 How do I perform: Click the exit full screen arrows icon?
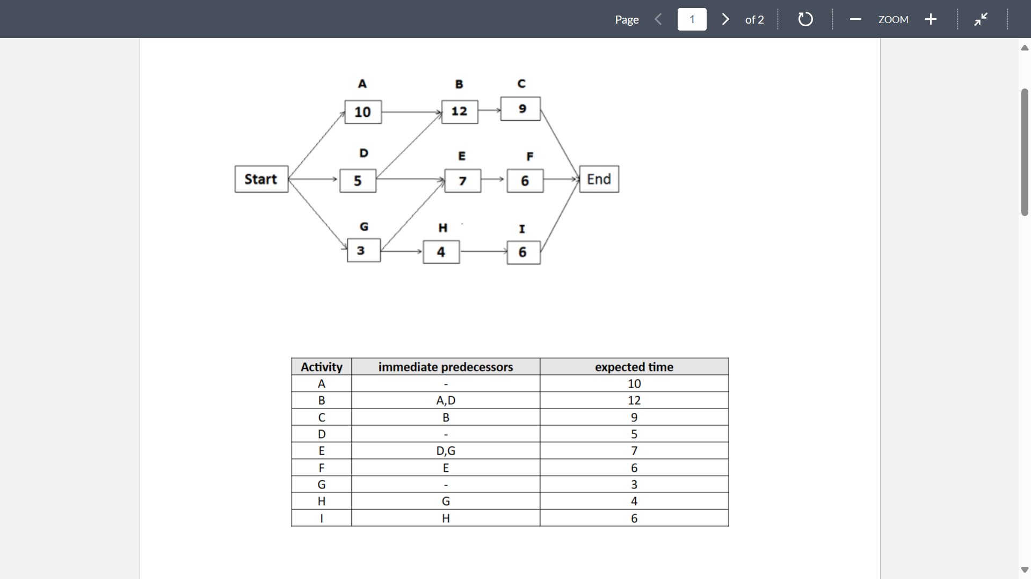(981, 19)
